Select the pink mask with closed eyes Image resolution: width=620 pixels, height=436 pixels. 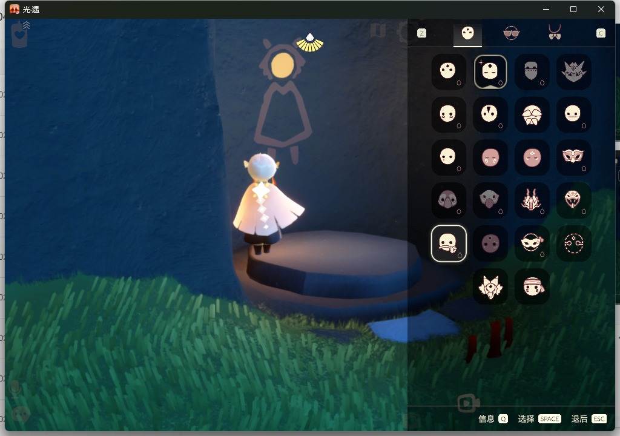490,157
